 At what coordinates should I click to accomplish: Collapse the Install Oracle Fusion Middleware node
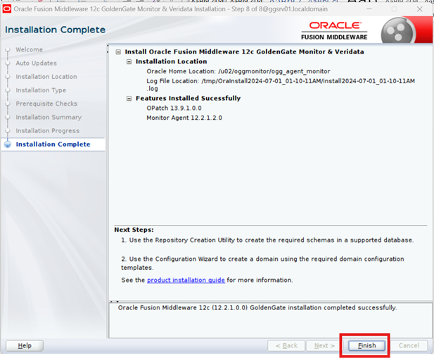click(x=119, y=52)
